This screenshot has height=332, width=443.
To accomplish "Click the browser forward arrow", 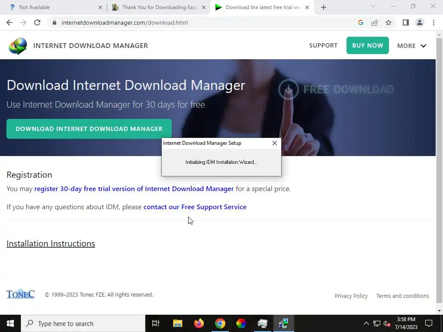I will pyautogui.click(x=23, y=22).
